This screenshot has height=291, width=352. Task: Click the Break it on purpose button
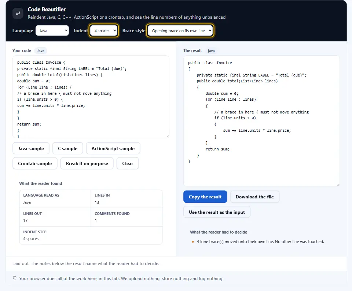click(x=87, y=163)
